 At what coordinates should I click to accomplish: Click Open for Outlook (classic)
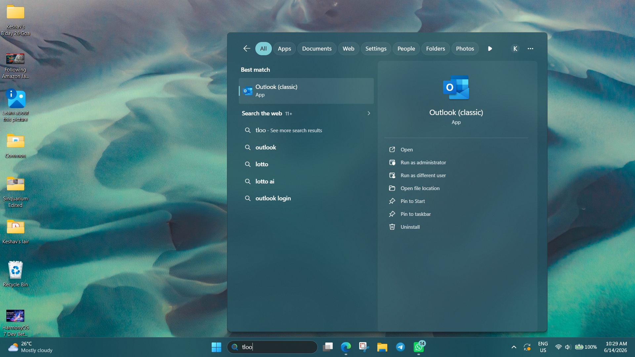(x=456, y=150)
